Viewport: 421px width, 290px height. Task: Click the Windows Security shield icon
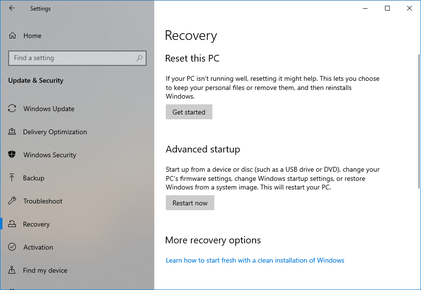point(12,154)
